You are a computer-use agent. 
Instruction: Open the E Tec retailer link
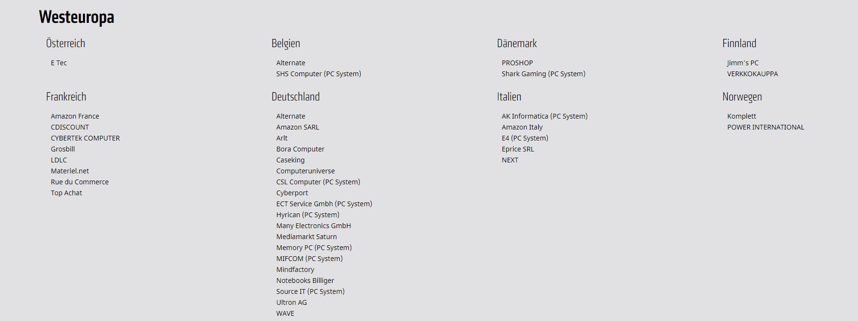59,63
